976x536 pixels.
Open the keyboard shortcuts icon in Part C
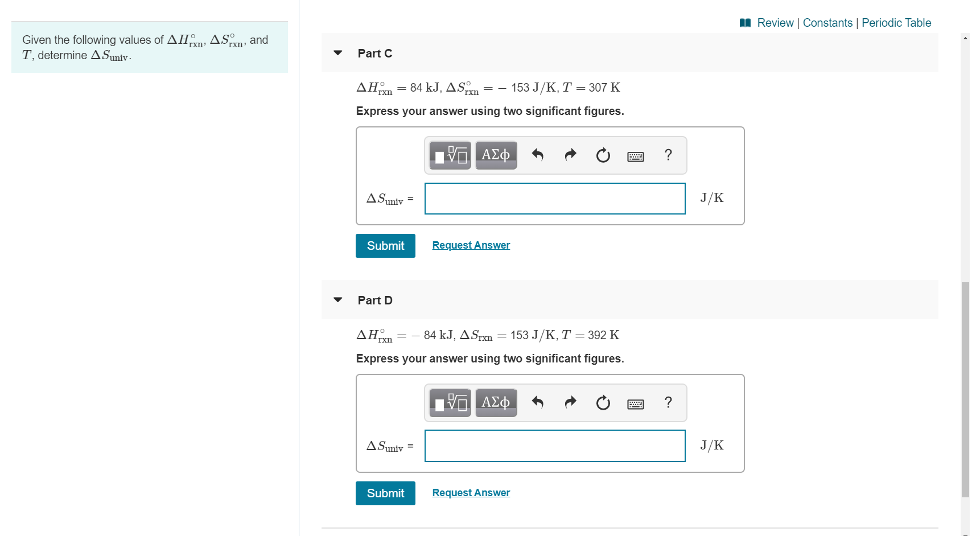pos(635,156)
